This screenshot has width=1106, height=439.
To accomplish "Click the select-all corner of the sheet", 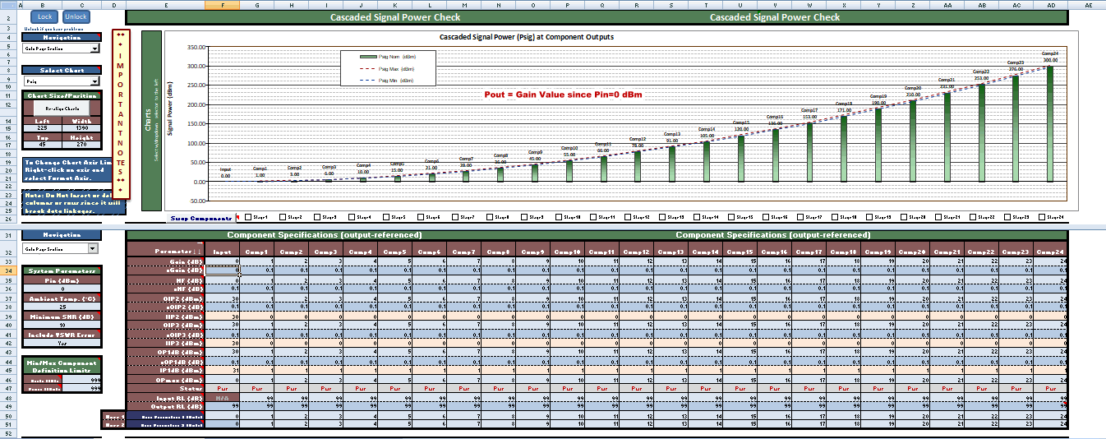I will [8, 5].
